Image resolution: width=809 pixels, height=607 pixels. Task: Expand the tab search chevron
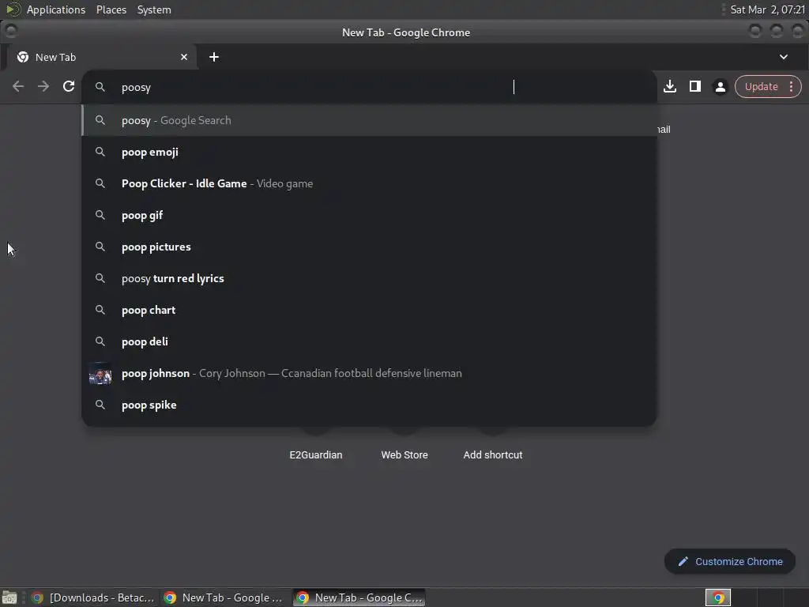[783, 57]
